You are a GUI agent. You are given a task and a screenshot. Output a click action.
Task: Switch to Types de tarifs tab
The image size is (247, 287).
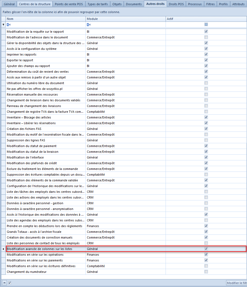pos(98,4)
